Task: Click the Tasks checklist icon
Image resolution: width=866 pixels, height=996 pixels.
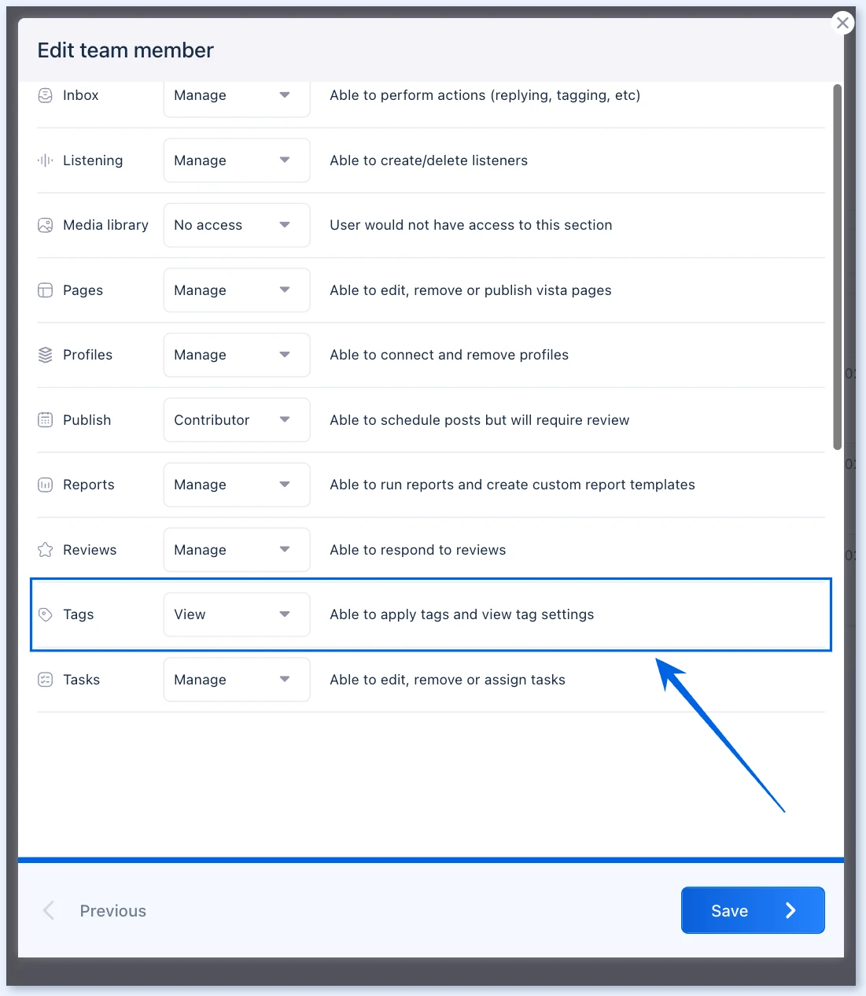Action: point(46,680)
